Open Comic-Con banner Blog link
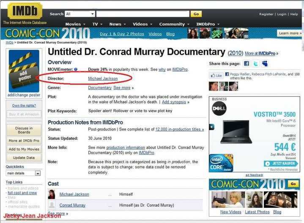This screenshot has width=304, height=223. [170, 34]
